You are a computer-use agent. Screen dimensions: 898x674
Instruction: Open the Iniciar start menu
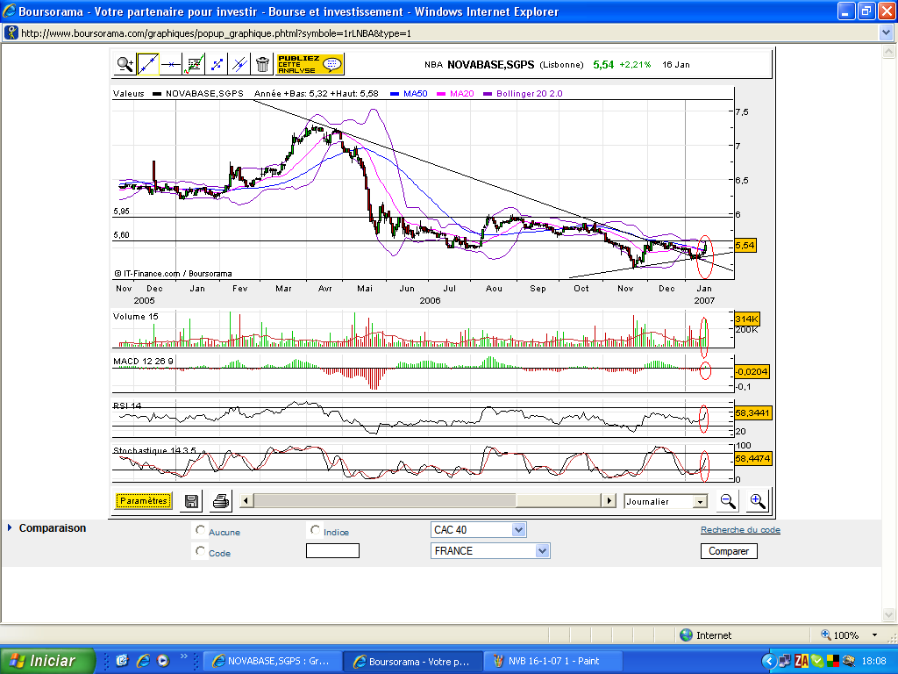tap(47, 661)
